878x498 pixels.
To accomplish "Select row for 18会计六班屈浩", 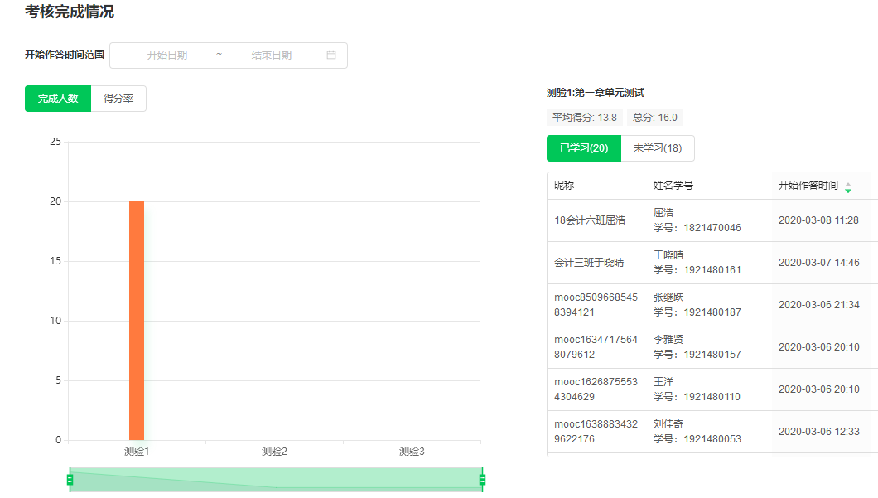I will click(x=590, y=220).
